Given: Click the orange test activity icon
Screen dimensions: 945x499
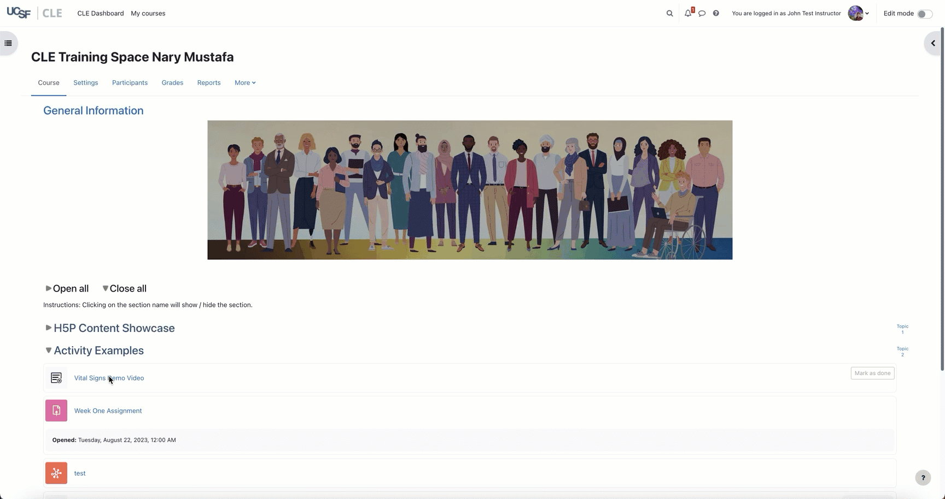Looking at the screenshot, I should click(56, 473).
